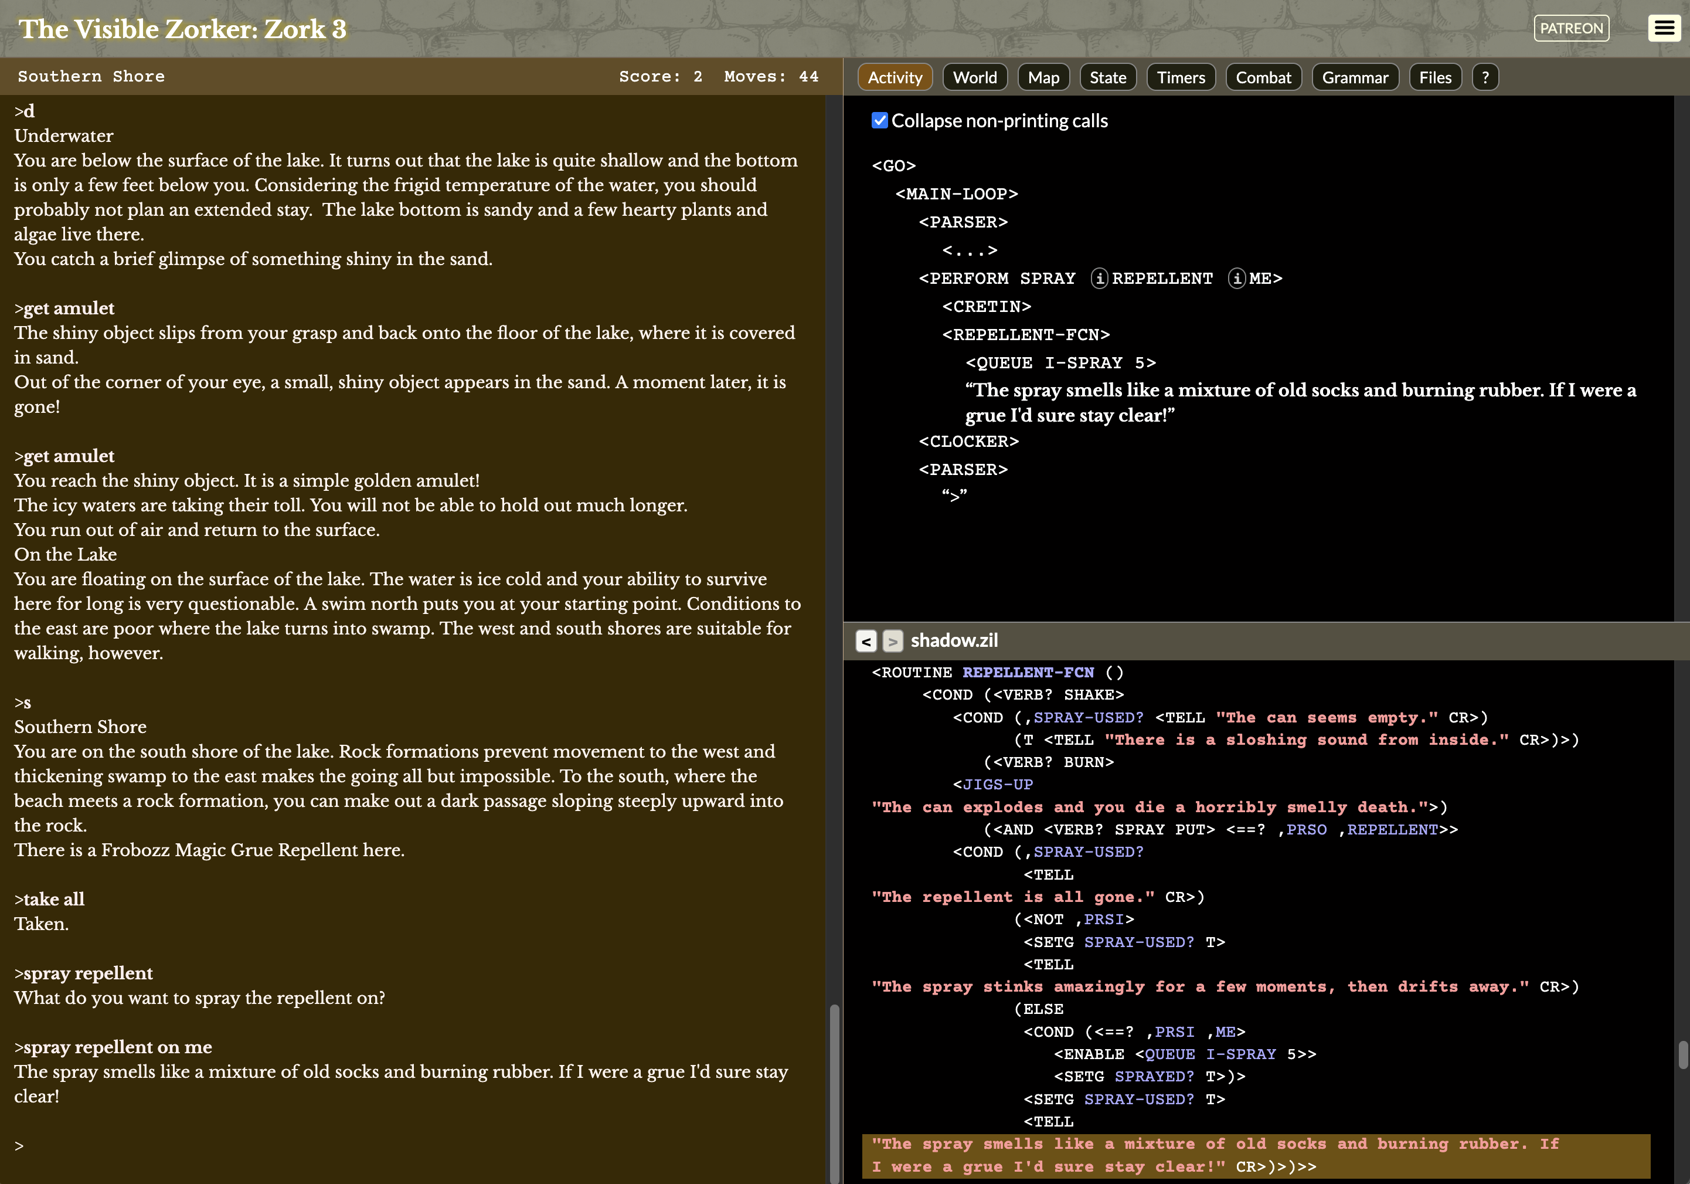The image size is (1690, 1184).
Task: Click the Southern Shore status bar location
Action: point(91,77)
